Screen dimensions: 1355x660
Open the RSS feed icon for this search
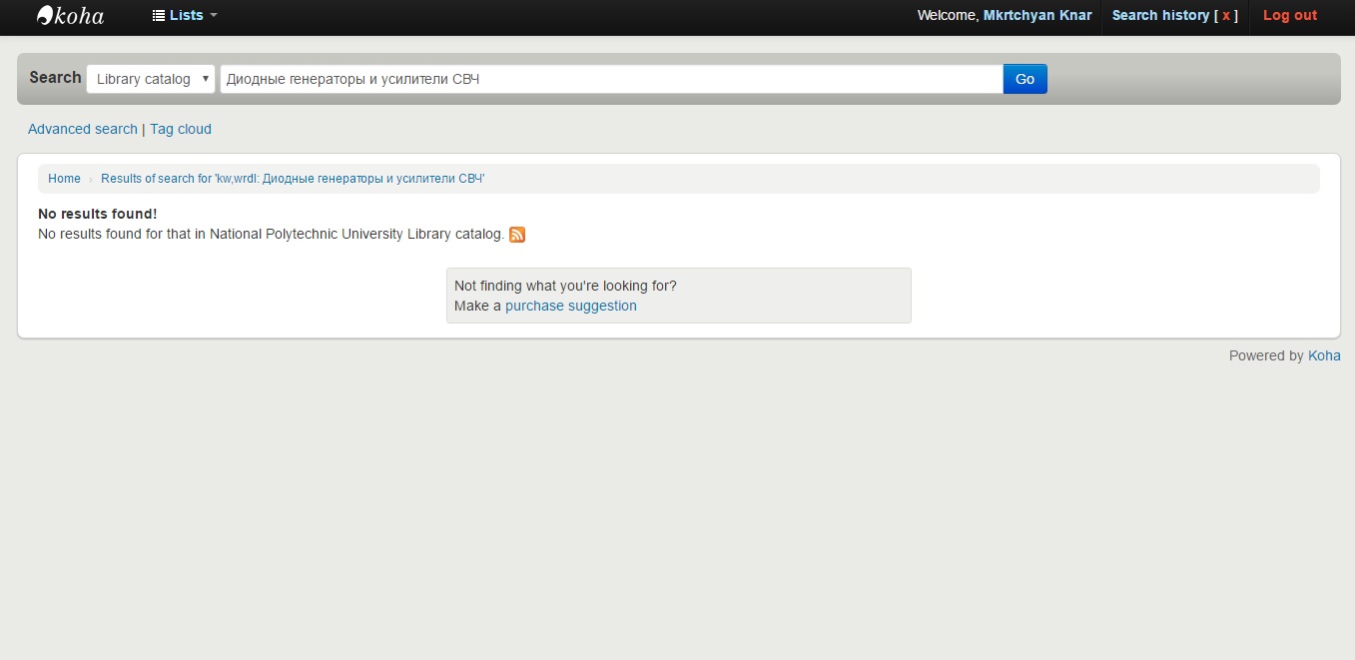click(517, 235)
